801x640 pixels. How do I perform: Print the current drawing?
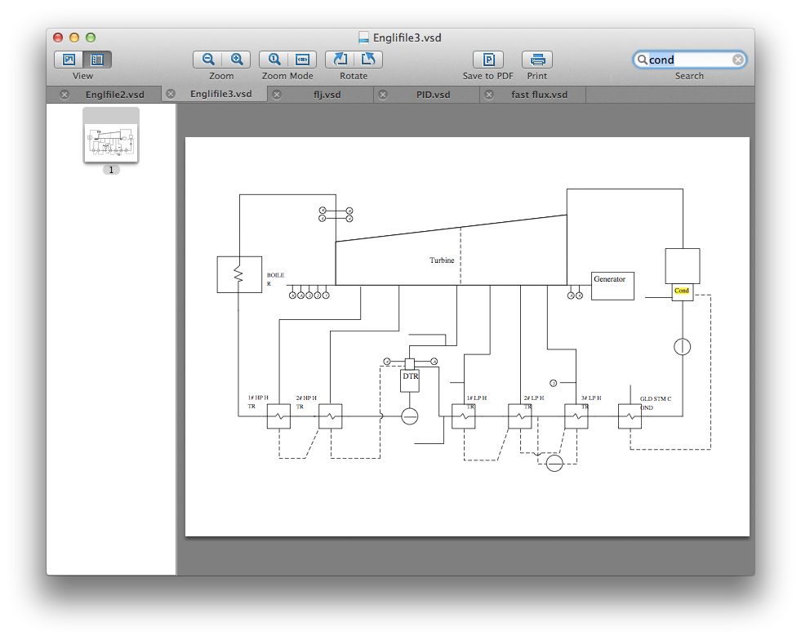537,60
